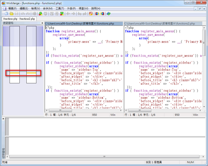Open the 編輯(E) menu
The width and height of the screenshot is (208, 166).
point(24,8)
